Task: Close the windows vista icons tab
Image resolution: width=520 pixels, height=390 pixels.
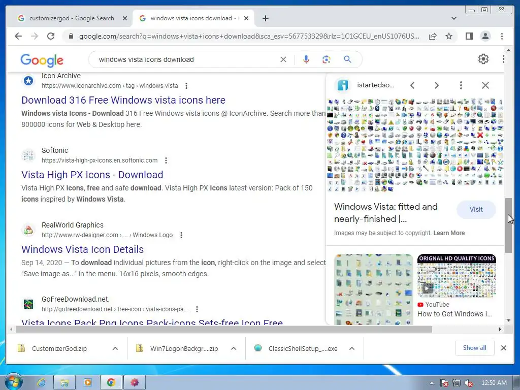Action: [x=246, y=18]
